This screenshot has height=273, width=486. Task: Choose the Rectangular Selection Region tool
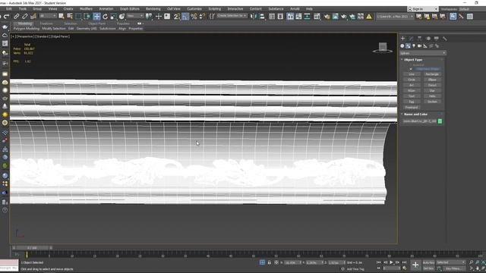coord(78,17)
